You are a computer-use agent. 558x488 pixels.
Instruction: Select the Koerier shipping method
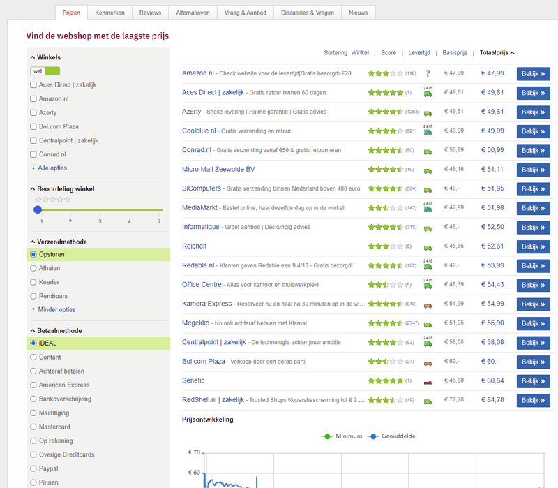pyautogui.click(x=33, y=282)
